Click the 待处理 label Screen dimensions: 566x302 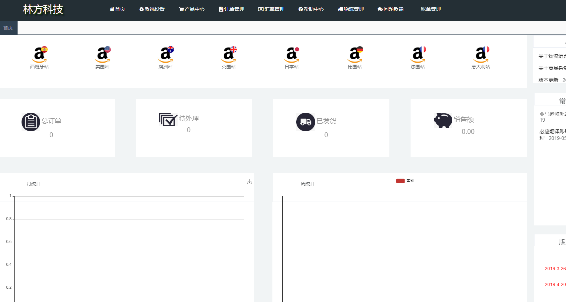[x=189, y=118]
